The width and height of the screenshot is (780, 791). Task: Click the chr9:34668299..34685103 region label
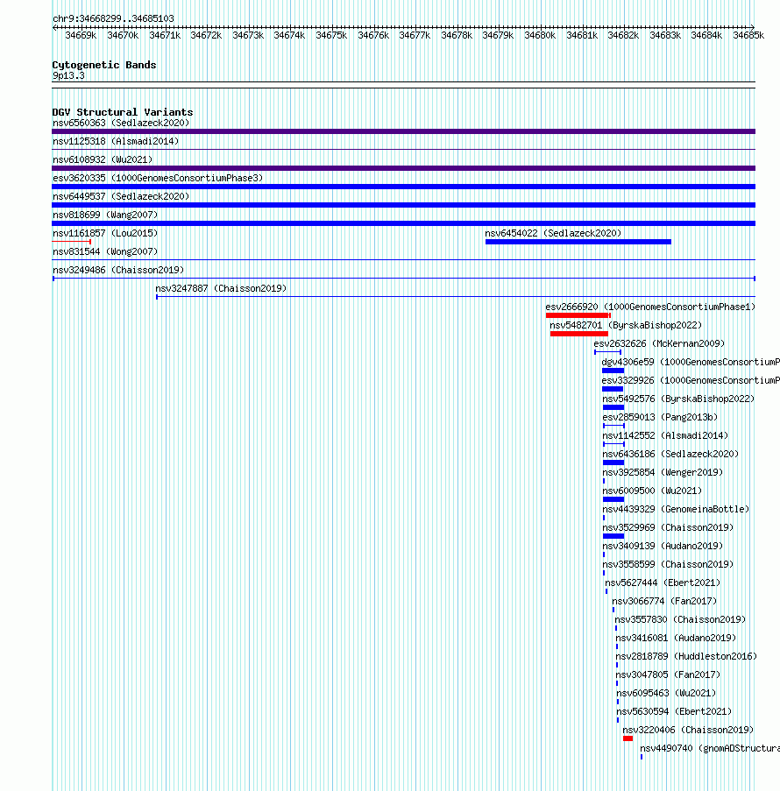114,18
